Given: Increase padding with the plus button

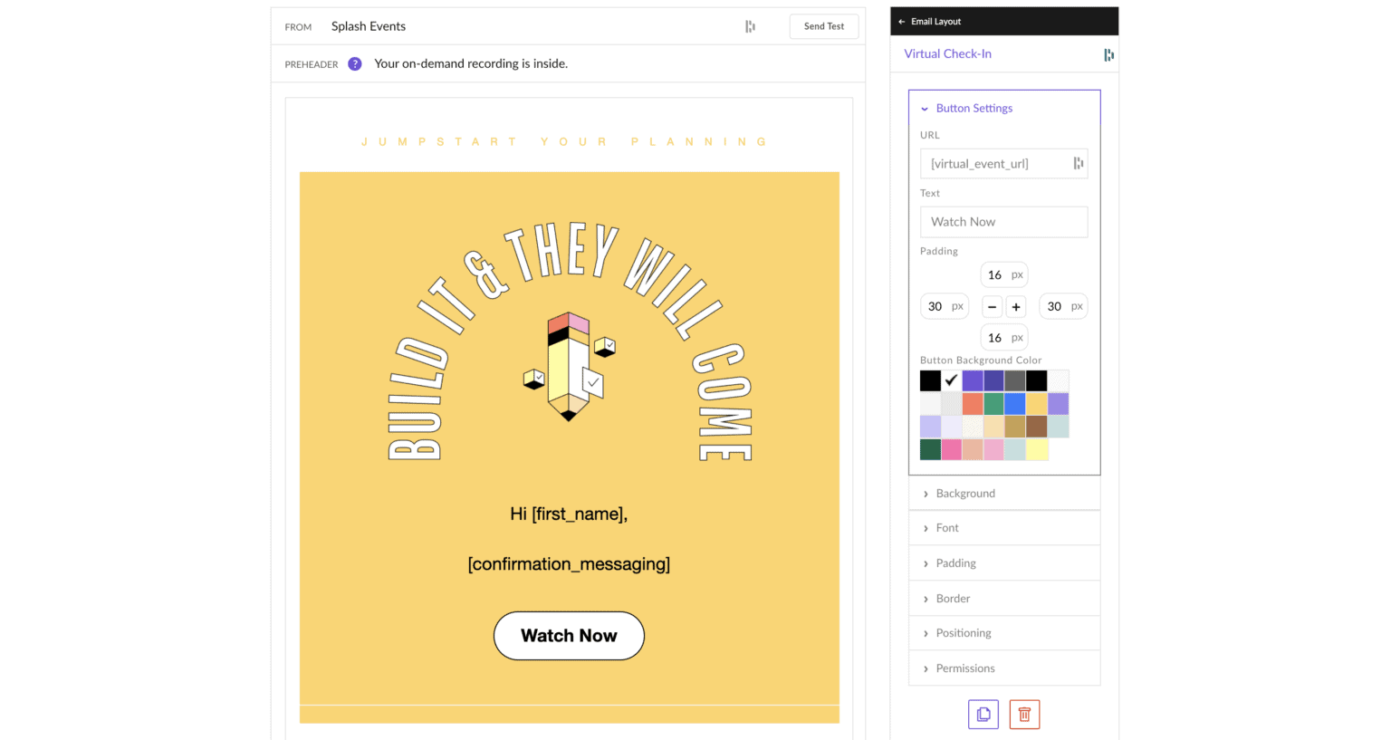Looking at the screenshot, I should point(1016,307).
